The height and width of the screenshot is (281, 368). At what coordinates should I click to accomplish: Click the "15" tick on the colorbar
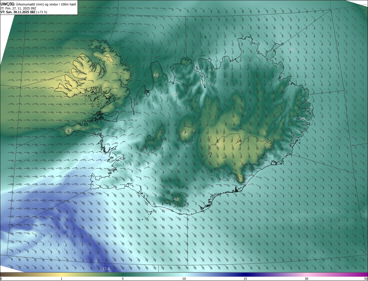pyautogui.click(x=245, y=279)
